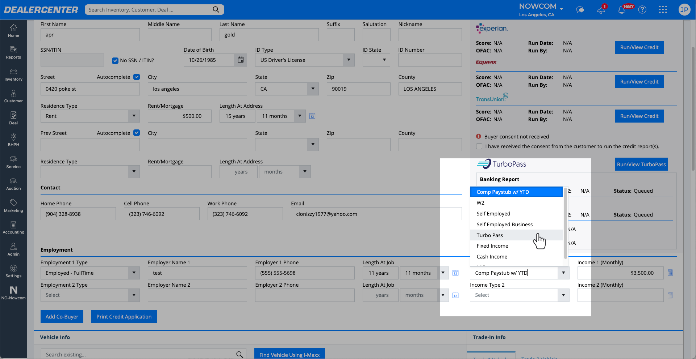Click the Zip field showing 90019

tap(358, 89)
